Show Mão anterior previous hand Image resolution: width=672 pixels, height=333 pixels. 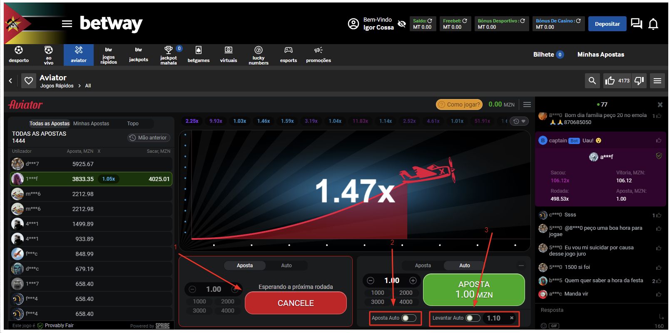coord(148,138)
